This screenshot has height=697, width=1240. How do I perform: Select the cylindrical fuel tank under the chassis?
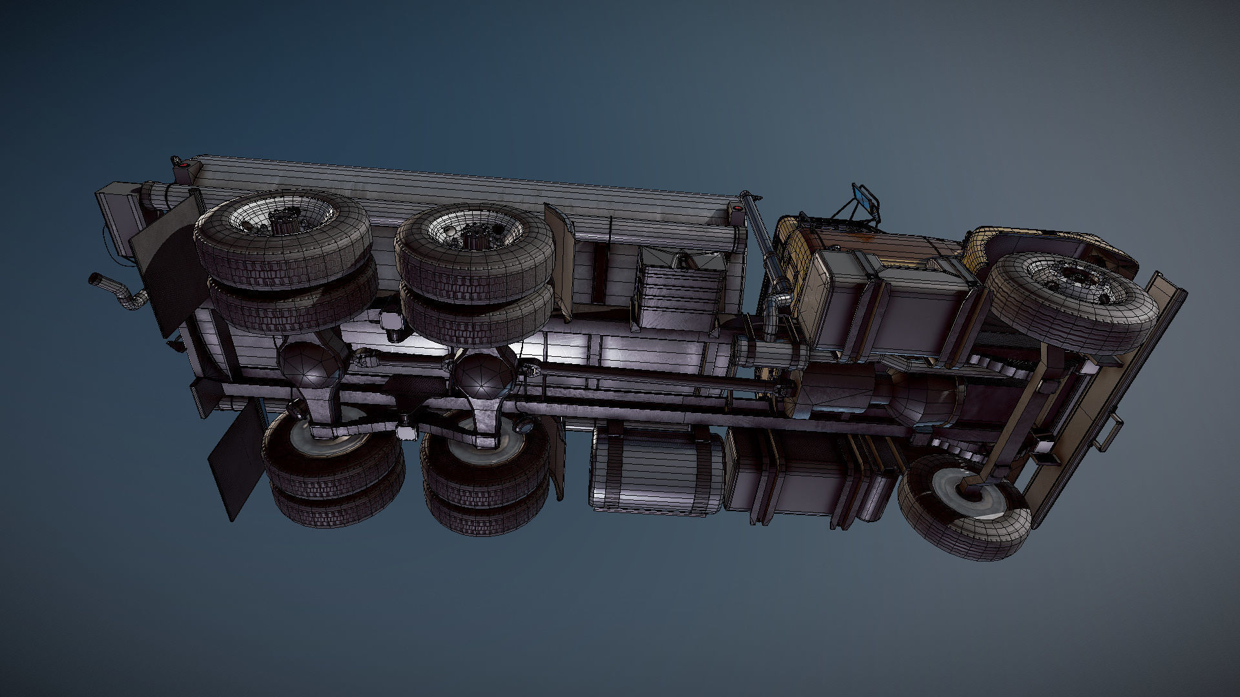[x=656, y=473]
